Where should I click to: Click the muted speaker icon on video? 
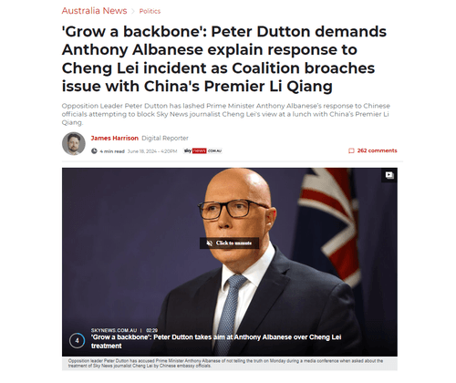tap(210, 243)
